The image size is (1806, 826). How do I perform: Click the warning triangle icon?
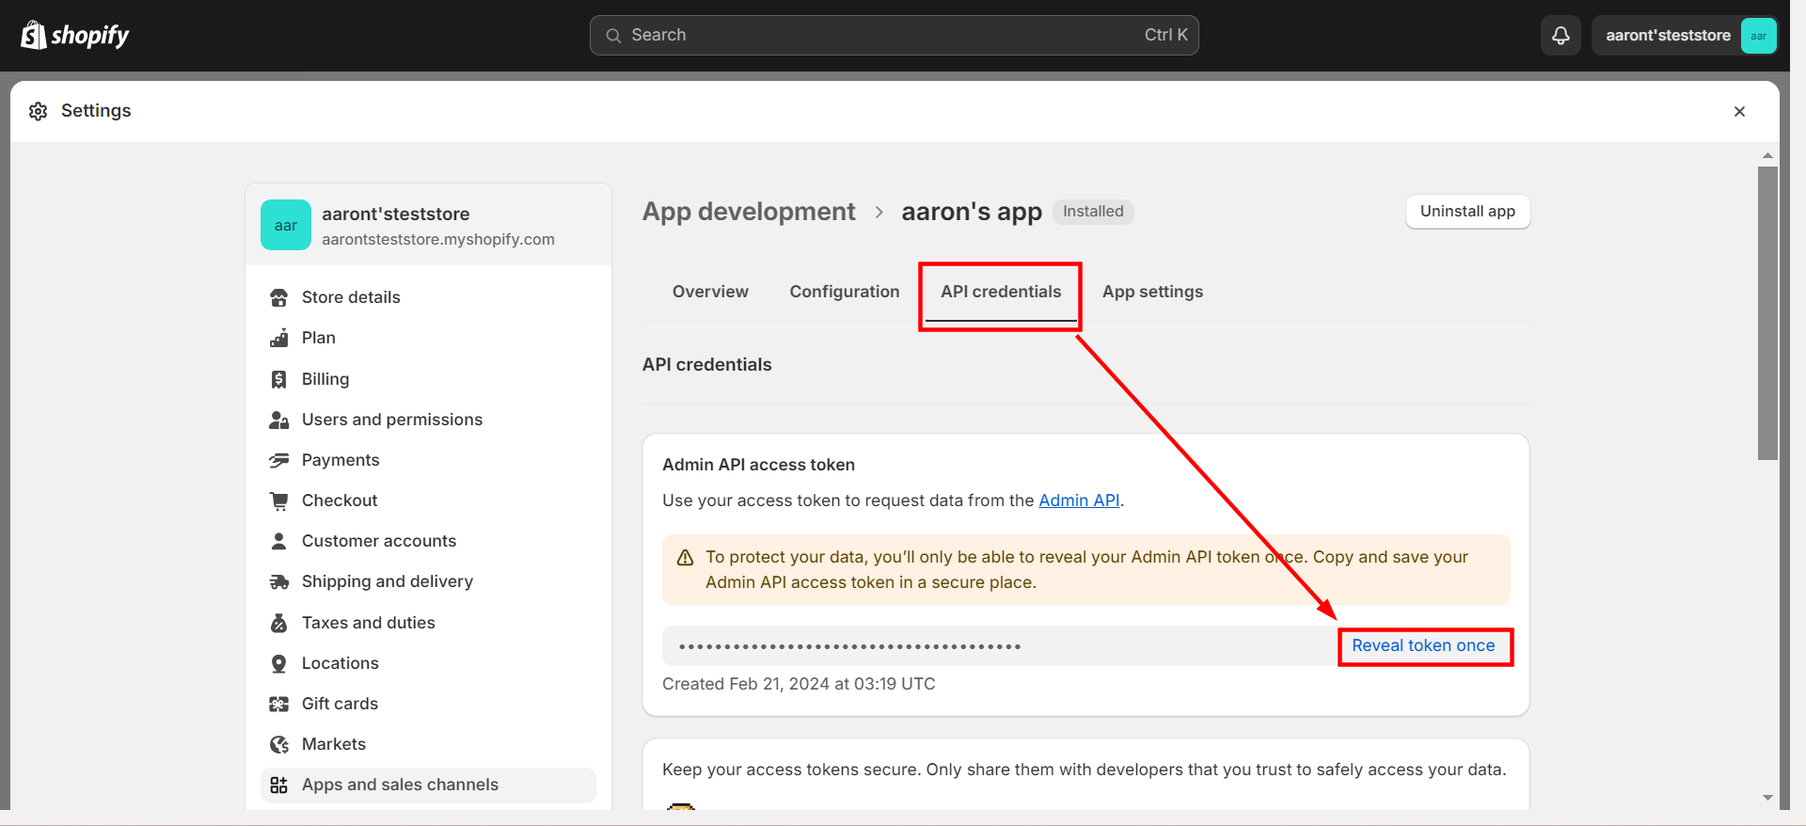(686, 557)
